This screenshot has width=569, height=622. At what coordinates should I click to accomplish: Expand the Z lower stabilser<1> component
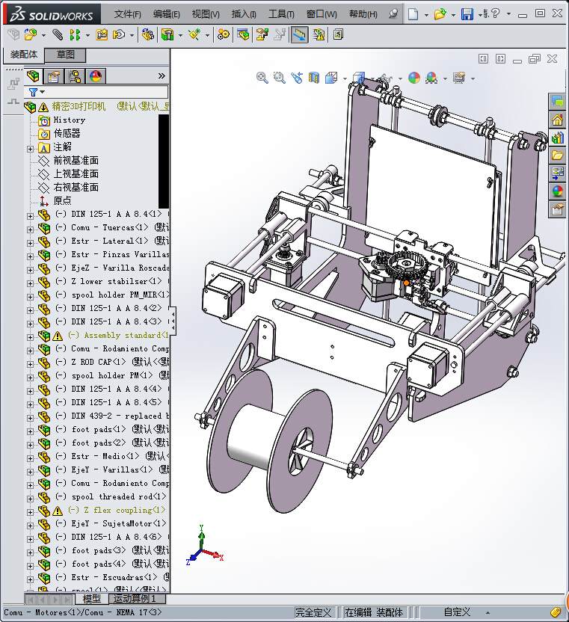[x=31, y=282]
